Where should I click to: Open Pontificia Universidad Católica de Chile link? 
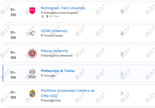point(68,93)
